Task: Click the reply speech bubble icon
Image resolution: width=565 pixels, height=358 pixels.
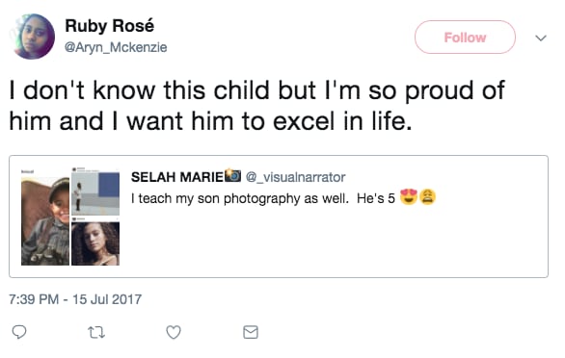Action: (19, 332)
